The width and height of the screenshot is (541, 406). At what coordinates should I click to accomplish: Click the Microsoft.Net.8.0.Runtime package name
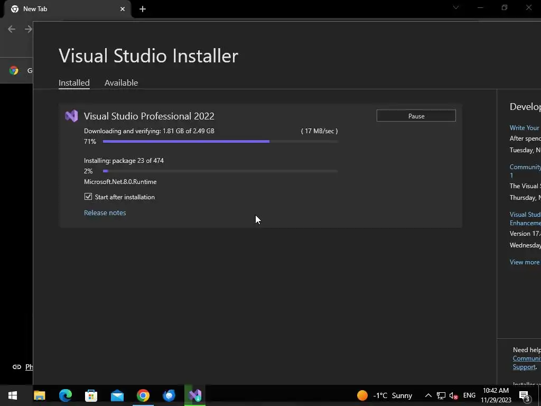(120, 182)
